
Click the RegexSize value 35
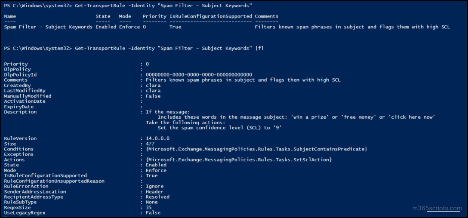click(x=149, y=207)
